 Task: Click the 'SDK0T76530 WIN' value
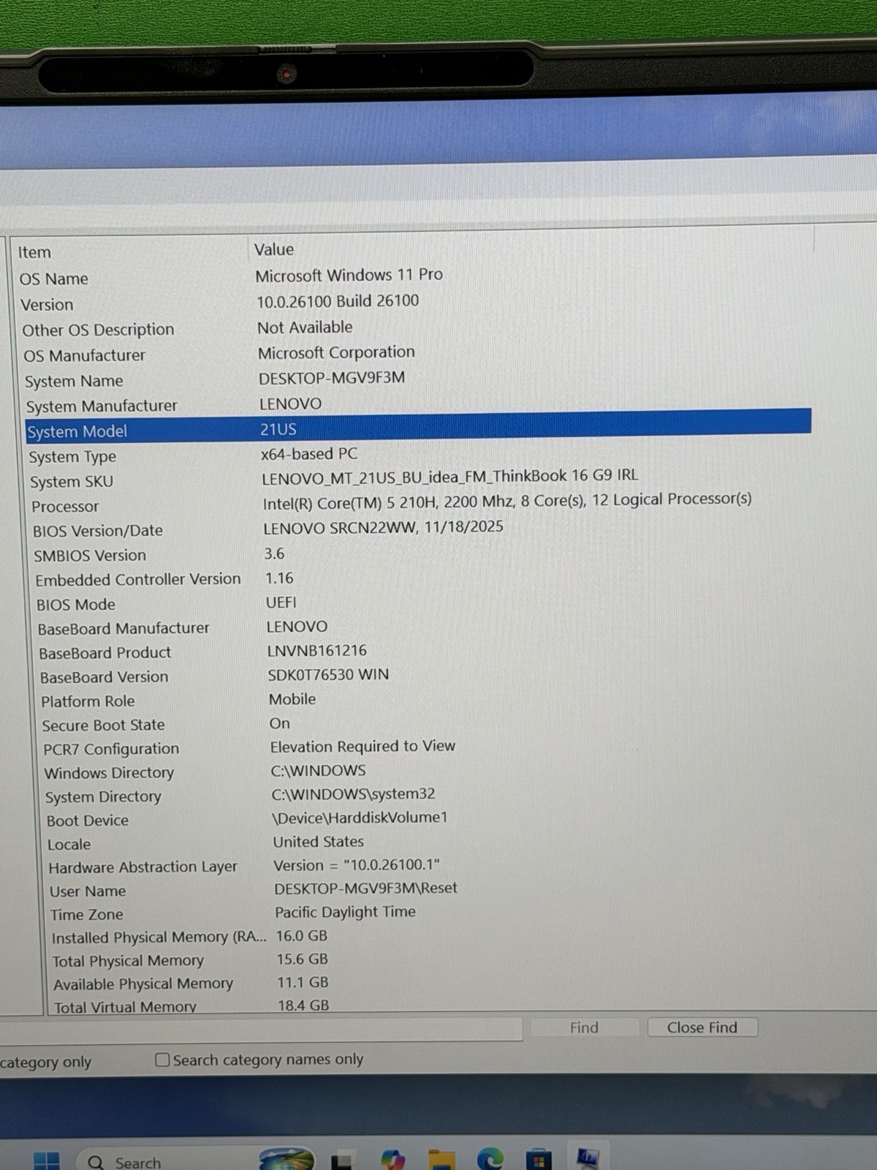click(328, 675)
